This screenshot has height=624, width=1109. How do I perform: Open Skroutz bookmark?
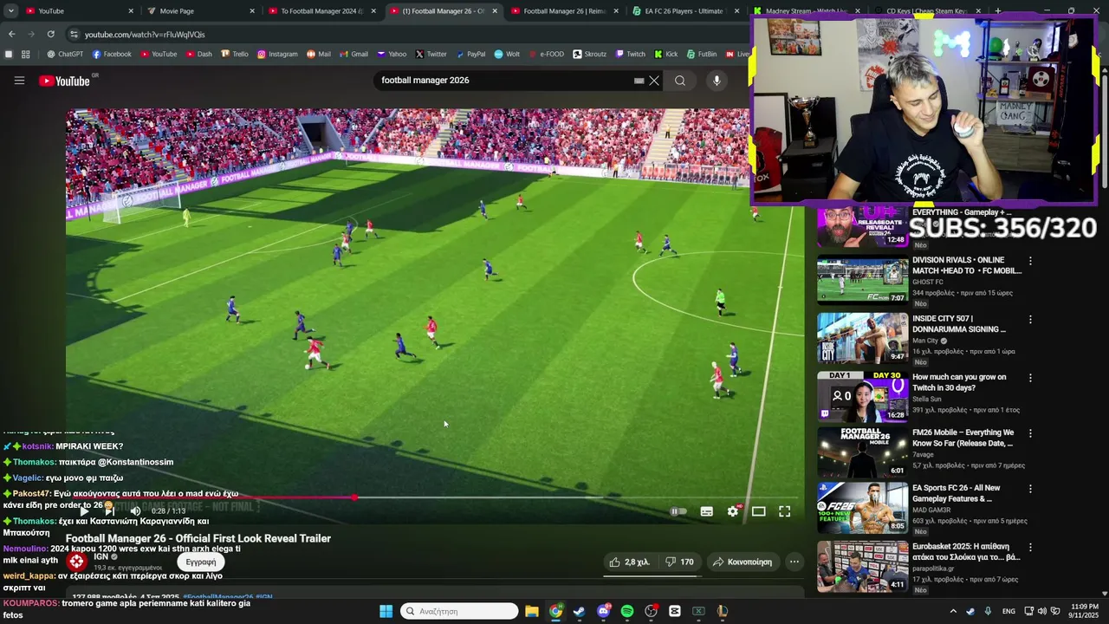pyautogui.click(x=590, y=54)
